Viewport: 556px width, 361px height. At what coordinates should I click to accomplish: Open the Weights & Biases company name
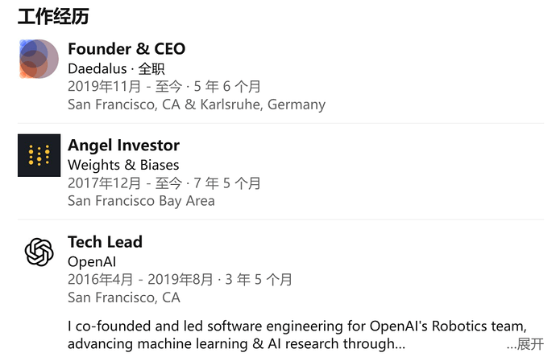[x=123, y=166]
